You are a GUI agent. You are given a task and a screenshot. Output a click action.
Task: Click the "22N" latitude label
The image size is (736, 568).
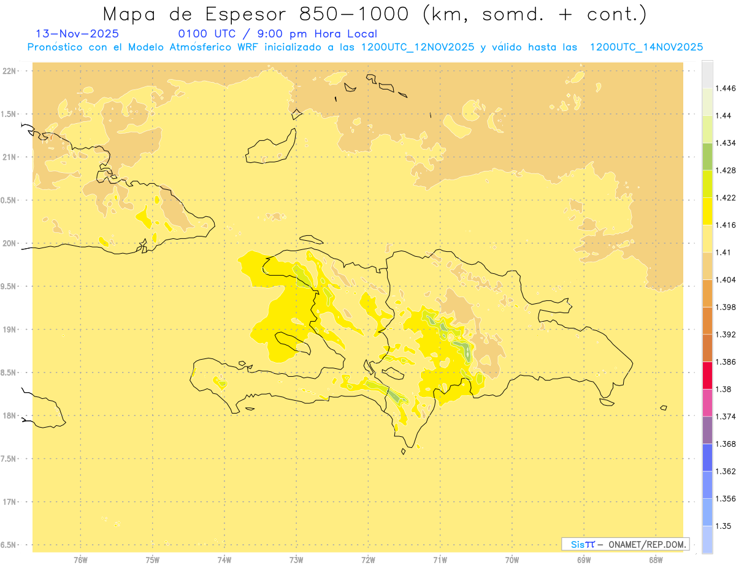coord(10,71)
